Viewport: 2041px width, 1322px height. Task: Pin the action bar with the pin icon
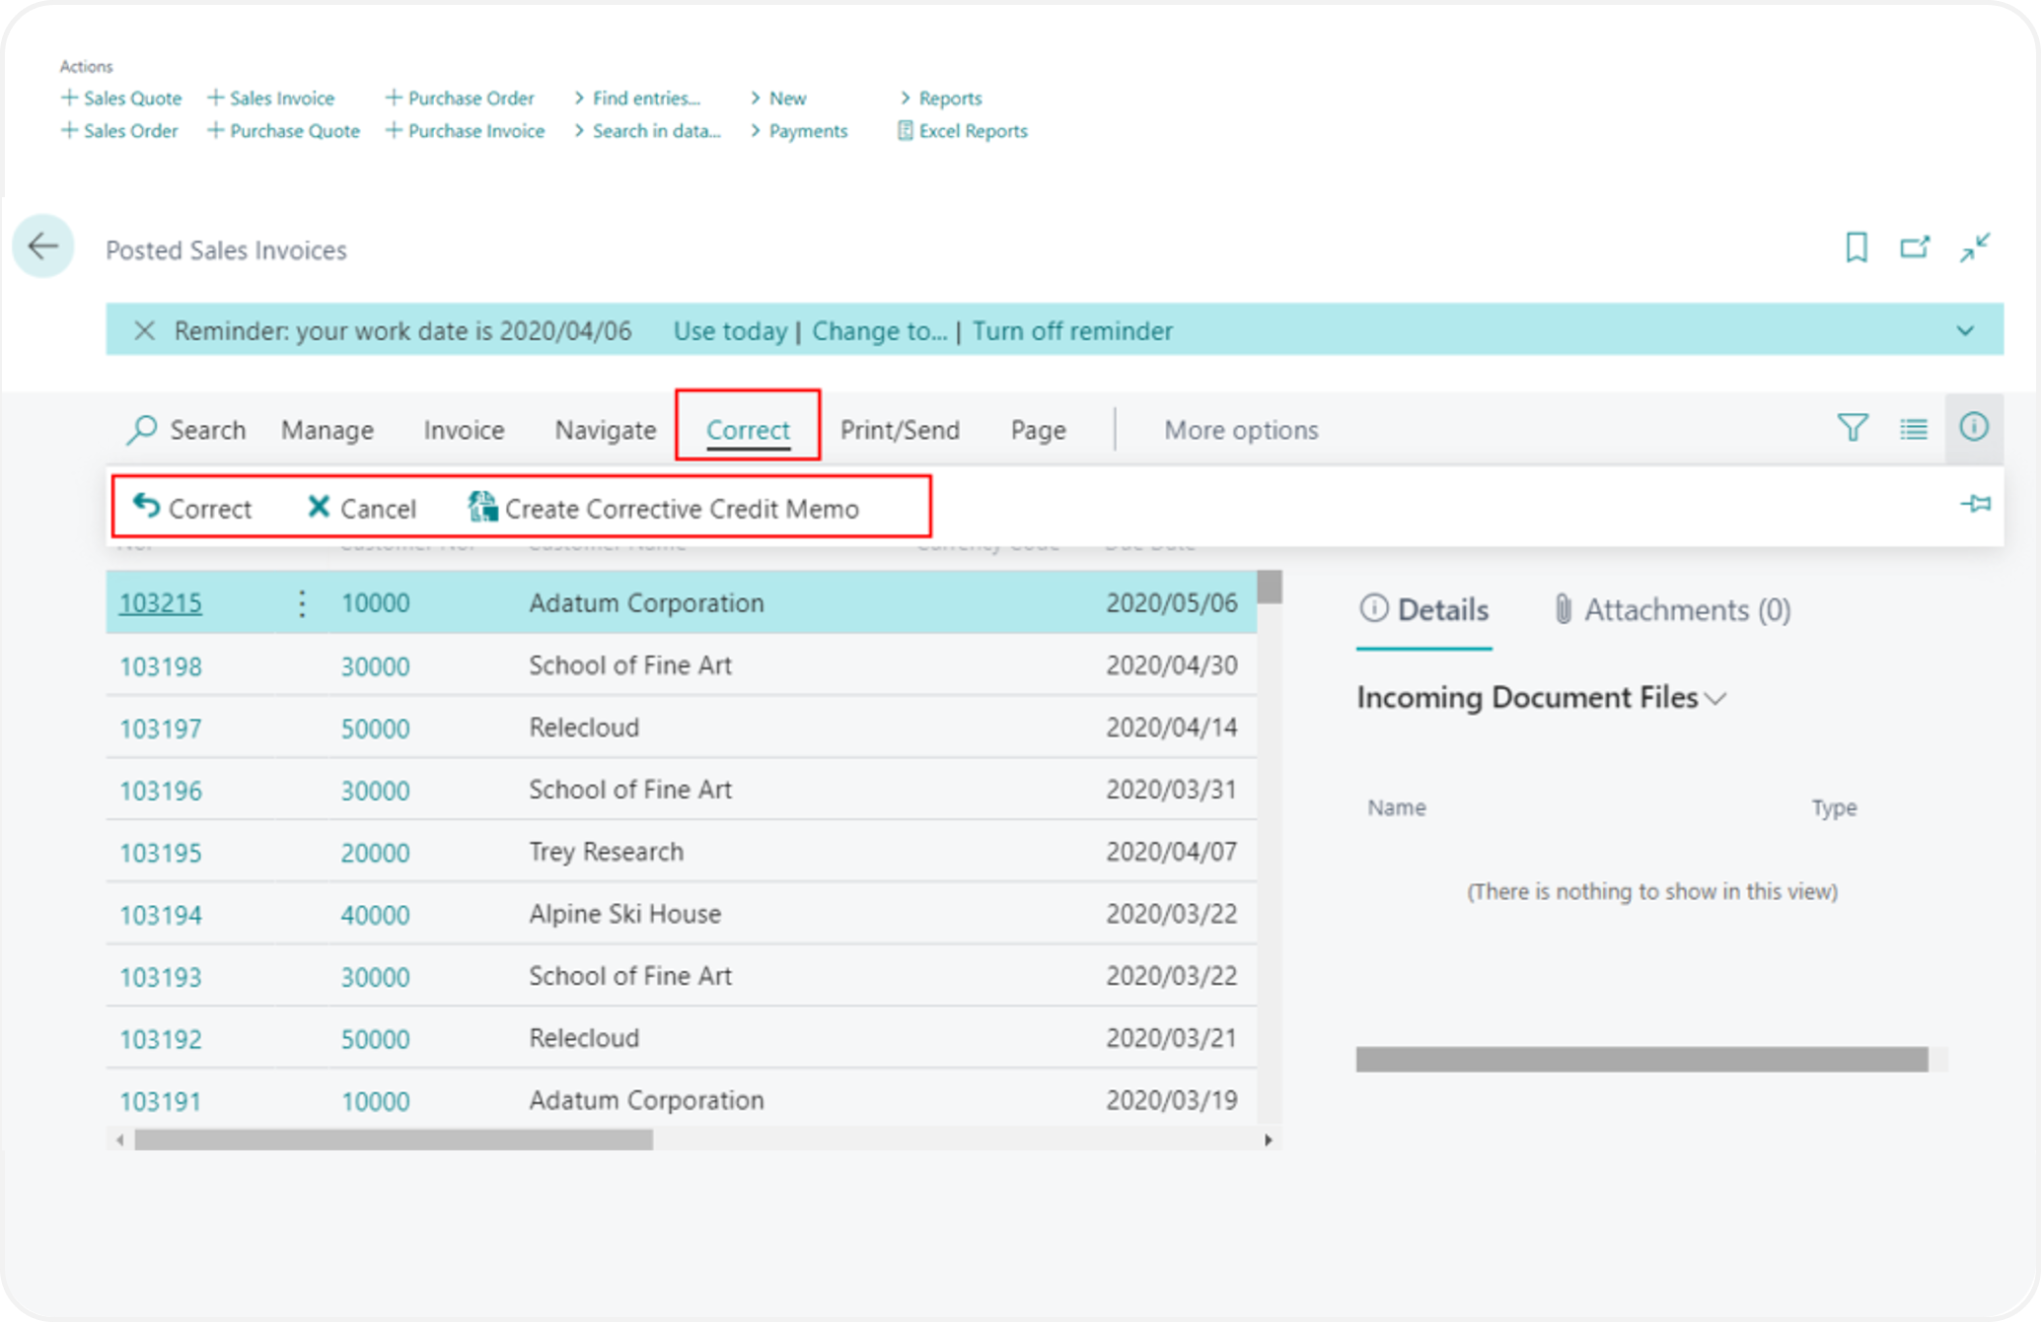tap(1975, 504)
